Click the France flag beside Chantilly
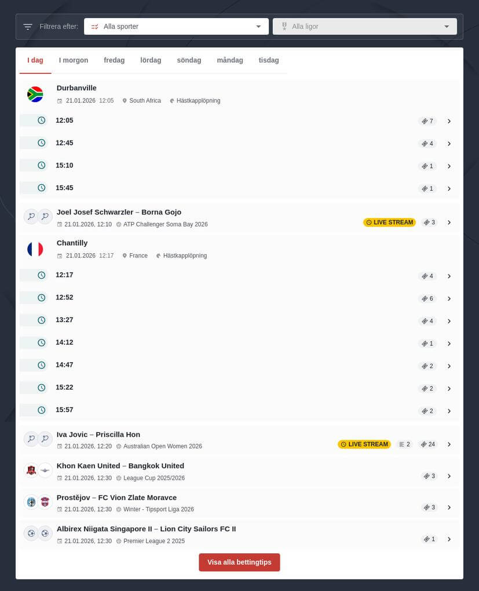This screenshot has height=591, width=479. pyautogui.click(x=35, y=249)
